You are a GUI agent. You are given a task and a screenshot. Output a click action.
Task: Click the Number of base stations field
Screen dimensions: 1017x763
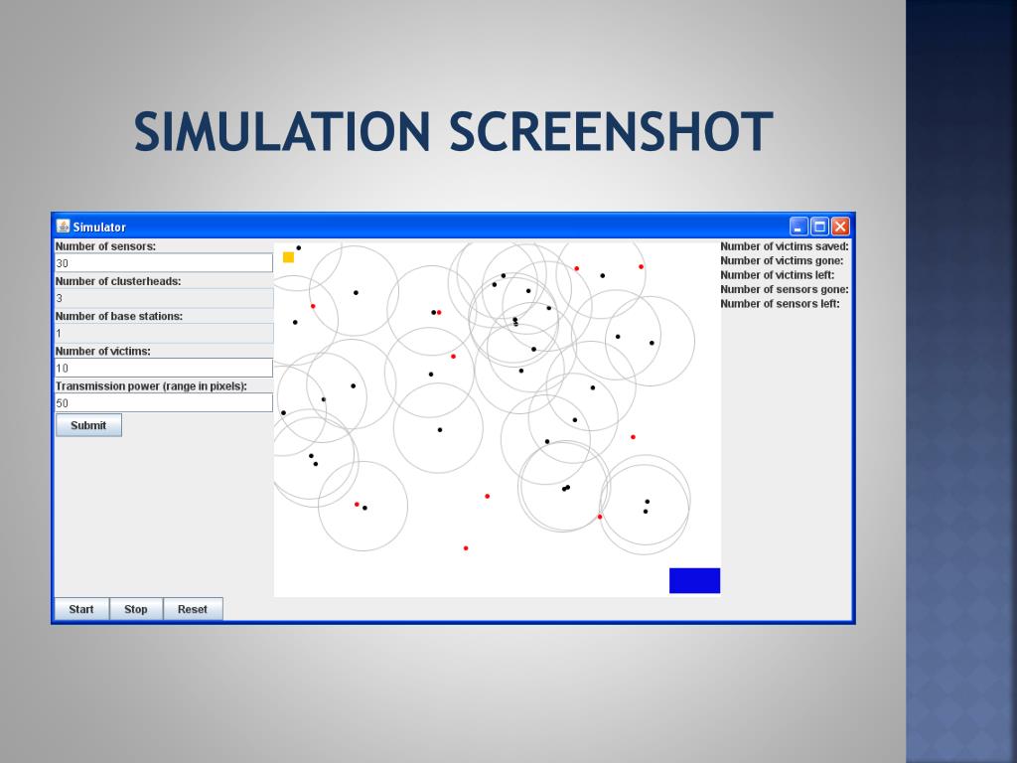pyautogui.click(x=164, y=333)
